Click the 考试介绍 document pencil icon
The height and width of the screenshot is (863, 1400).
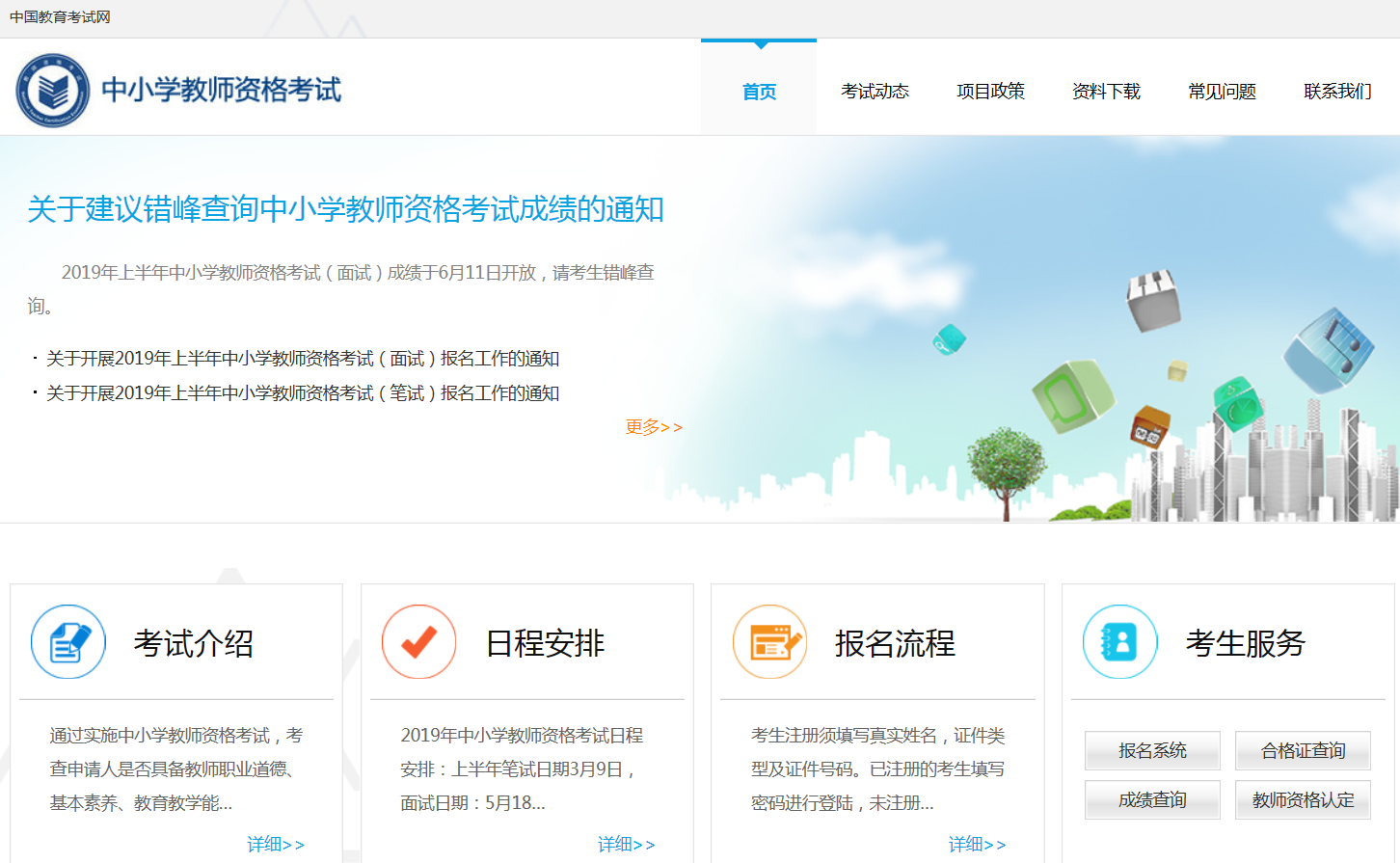68,641
